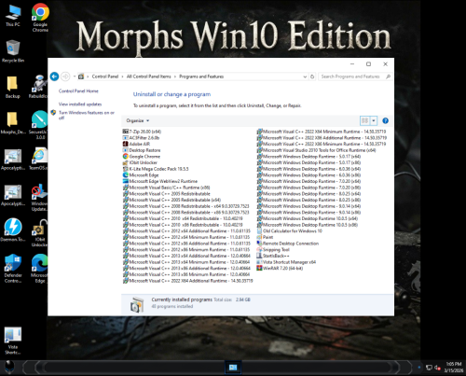Open the SecureUx desktop shortcut

pyautogui.click(x=39, y=125)
